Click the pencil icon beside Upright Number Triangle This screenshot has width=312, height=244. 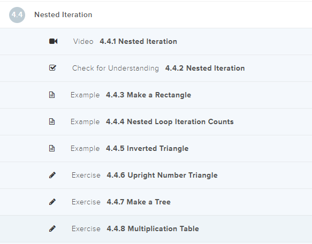52,175
